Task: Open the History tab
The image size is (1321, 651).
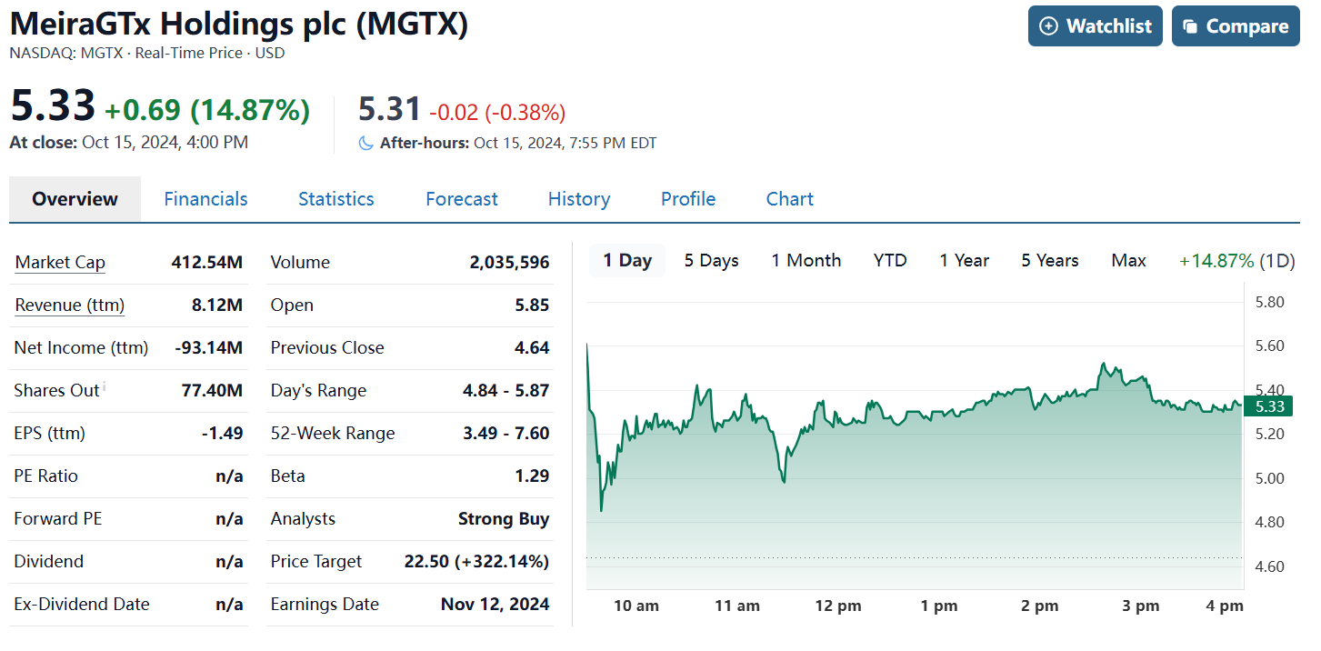Action: (x=578, y=199)
